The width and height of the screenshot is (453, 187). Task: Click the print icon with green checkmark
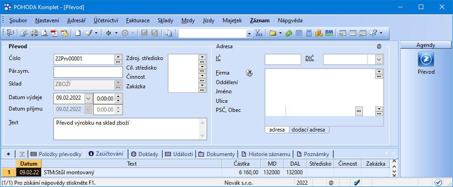tap(34, 33)
